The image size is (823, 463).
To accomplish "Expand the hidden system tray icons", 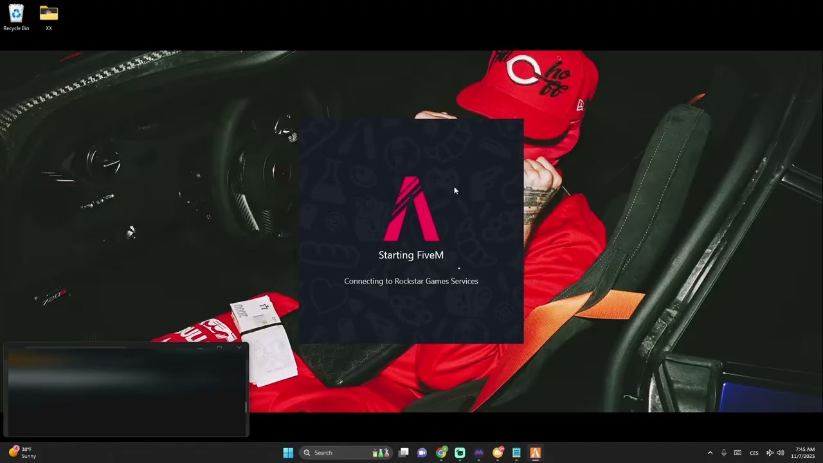I will [x=710, y=453].
